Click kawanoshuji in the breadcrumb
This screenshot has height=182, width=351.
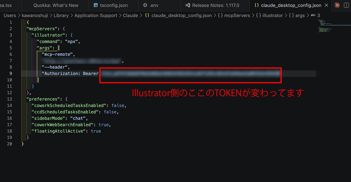pyautogui.click(x=35, y=15)
